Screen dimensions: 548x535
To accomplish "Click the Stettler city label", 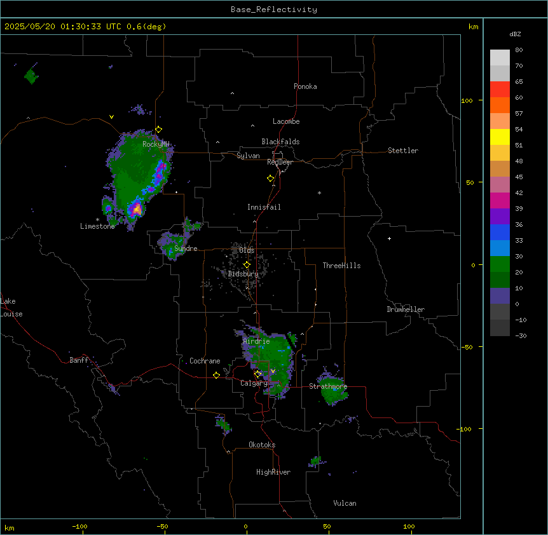I will (x=403, y=151).
